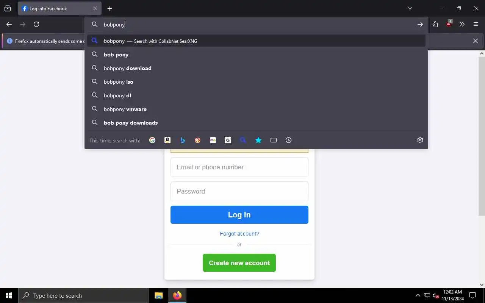Focus the Password field
Image resolution: width=485 pixels, height=303 pixels.
239,191
